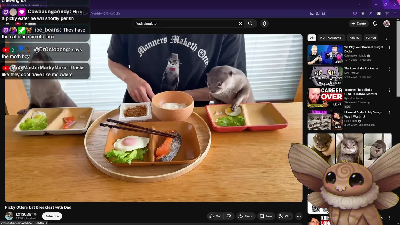Subscribe to the KOTSUMET channel
The image size is (400, 225).
click(x=52, y=216)
